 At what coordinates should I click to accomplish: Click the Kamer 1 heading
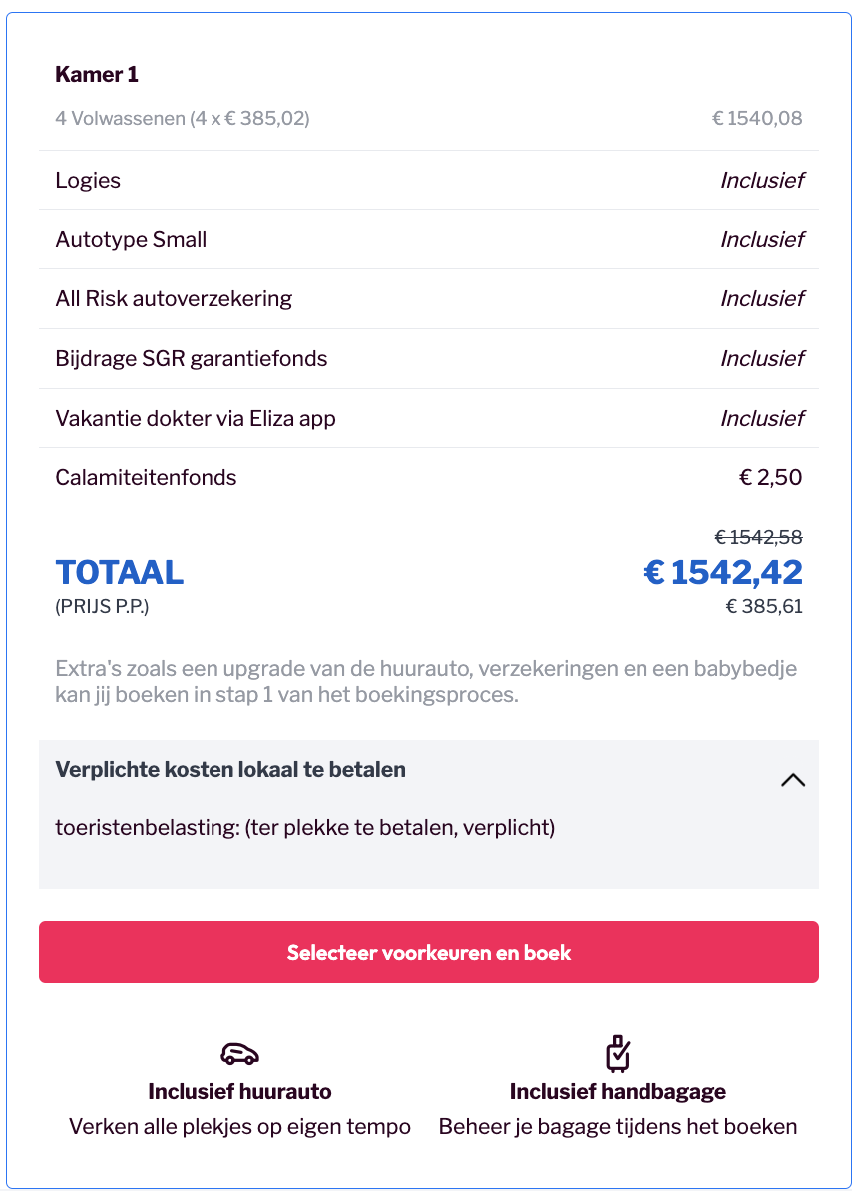click(97, 74)
